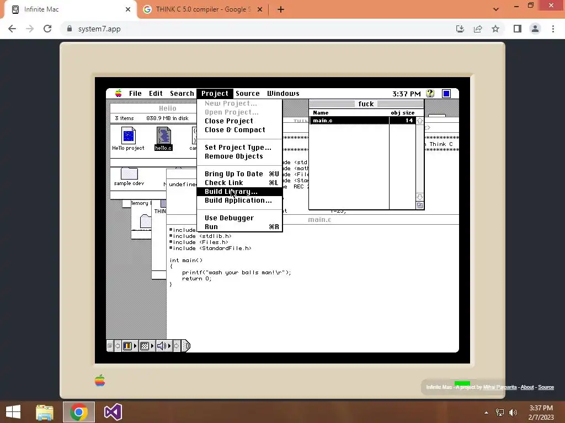Choose Check Link menu item

[x=239, y=183]
